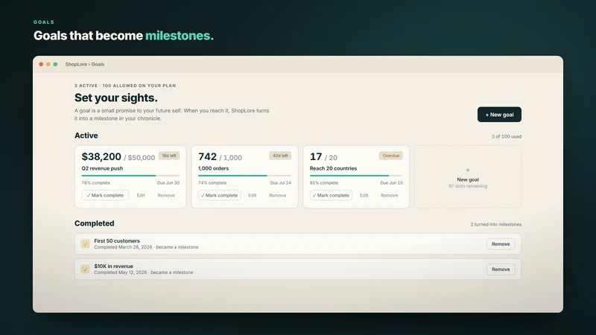Remove the Reach 20 countries goal
Screen dimensions: 596x335
click(x=389, y=195)
